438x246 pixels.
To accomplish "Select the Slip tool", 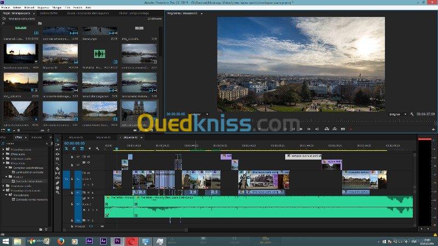I will 57,173.
